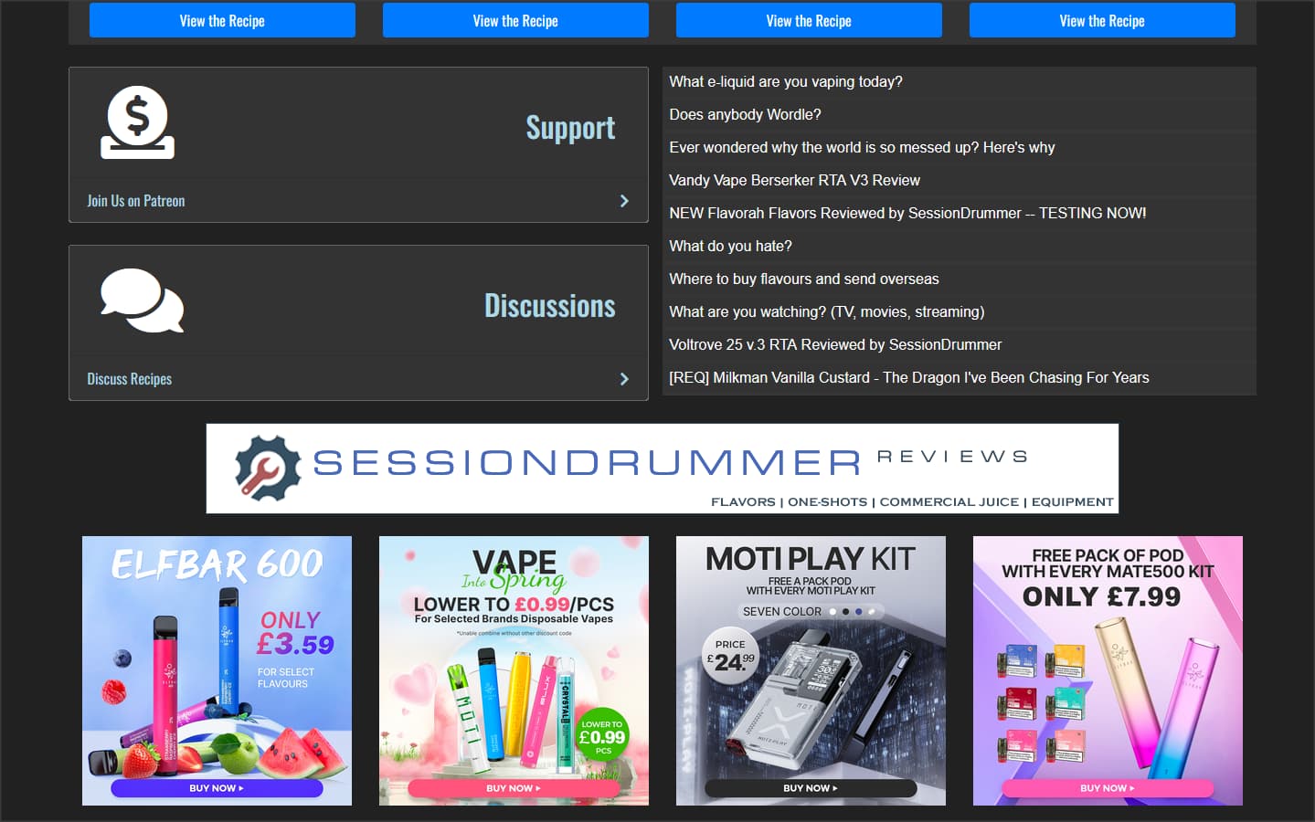Open the Discuss Recipes link

(130, 379)
